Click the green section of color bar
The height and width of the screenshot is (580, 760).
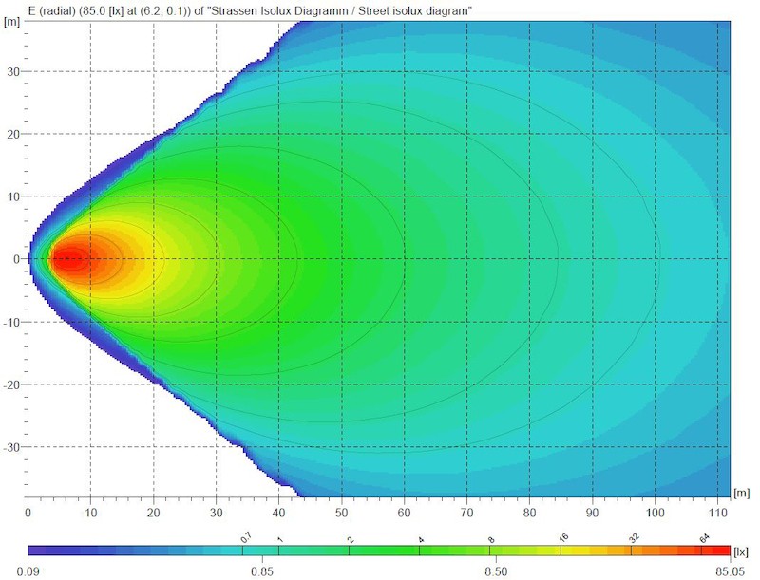(x=399, y=551)
